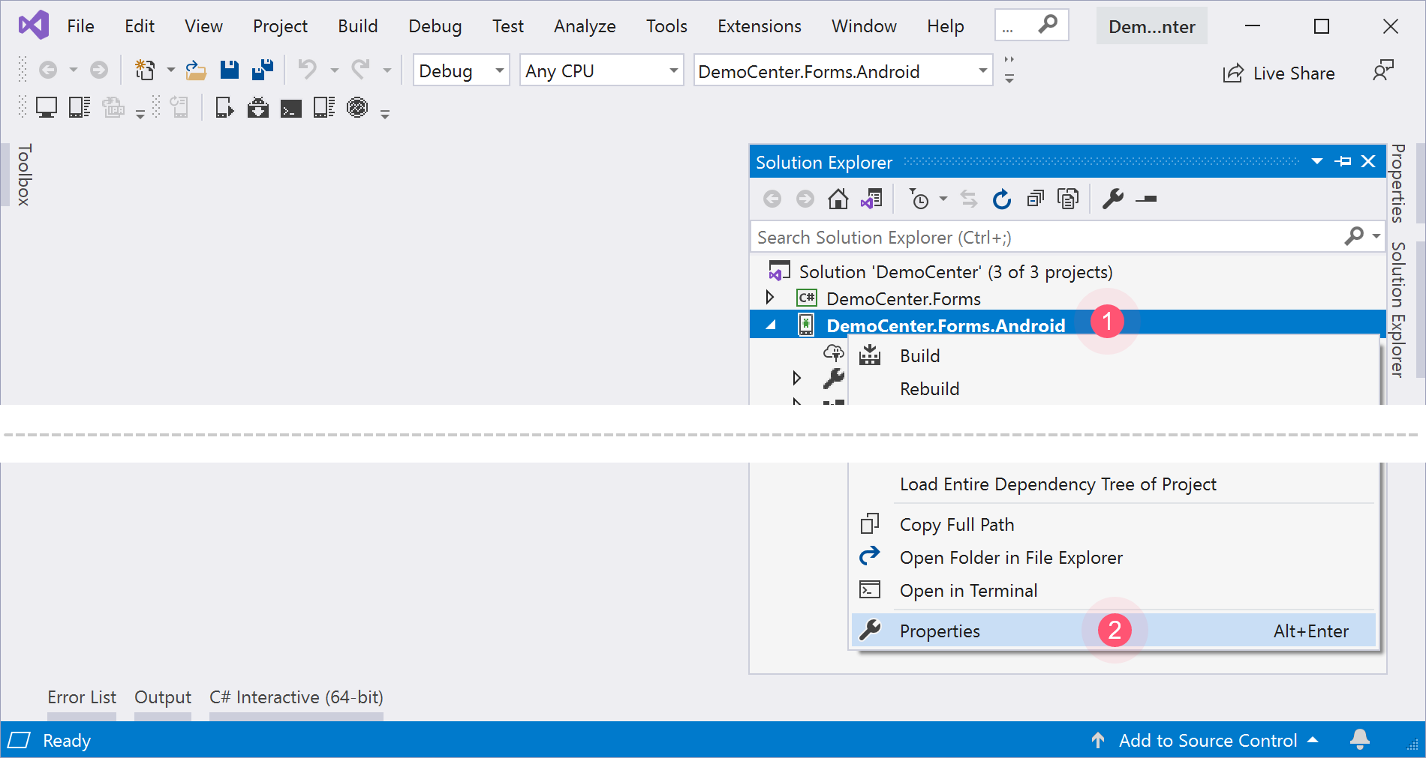Image resolution: width=1426 pixels, height=758 pixels.
Task: Refresh the Solution Explorer view
Action: click(1001, 199)
